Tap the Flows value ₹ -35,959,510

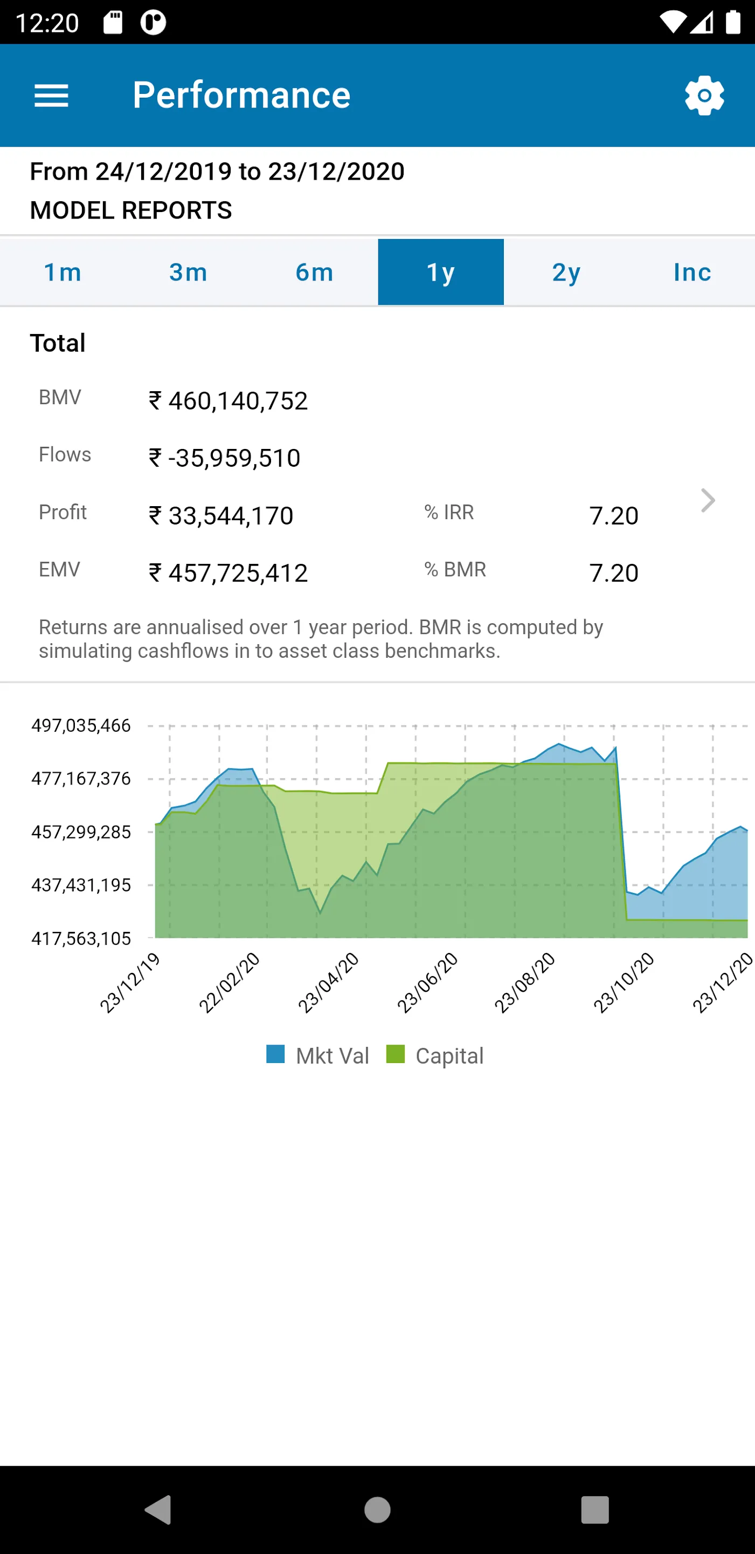225,459
